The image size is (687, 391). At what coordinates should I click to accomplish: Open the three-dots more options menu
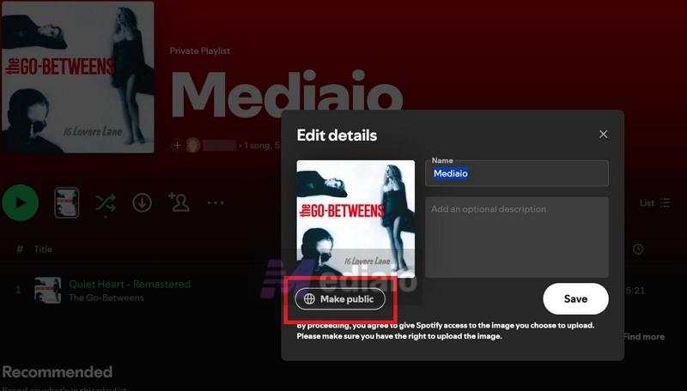[216, 203]
